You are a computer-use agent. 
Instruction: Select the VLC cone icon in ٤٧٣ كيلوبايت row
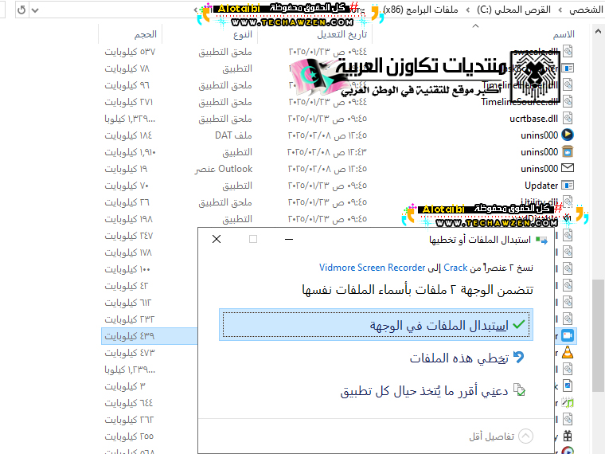568,352
